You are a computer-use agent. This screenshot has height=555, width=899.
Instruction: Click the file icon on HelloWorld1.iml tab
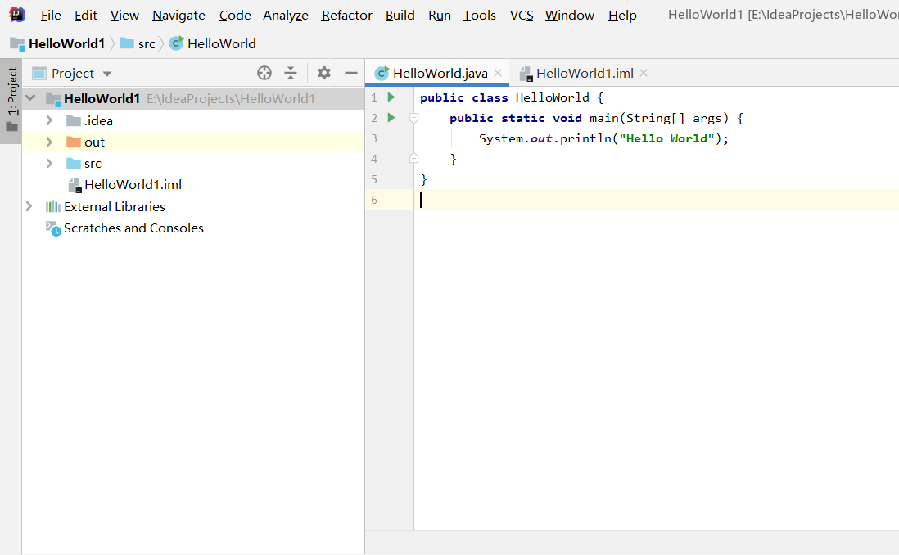(x=526, y=74)
